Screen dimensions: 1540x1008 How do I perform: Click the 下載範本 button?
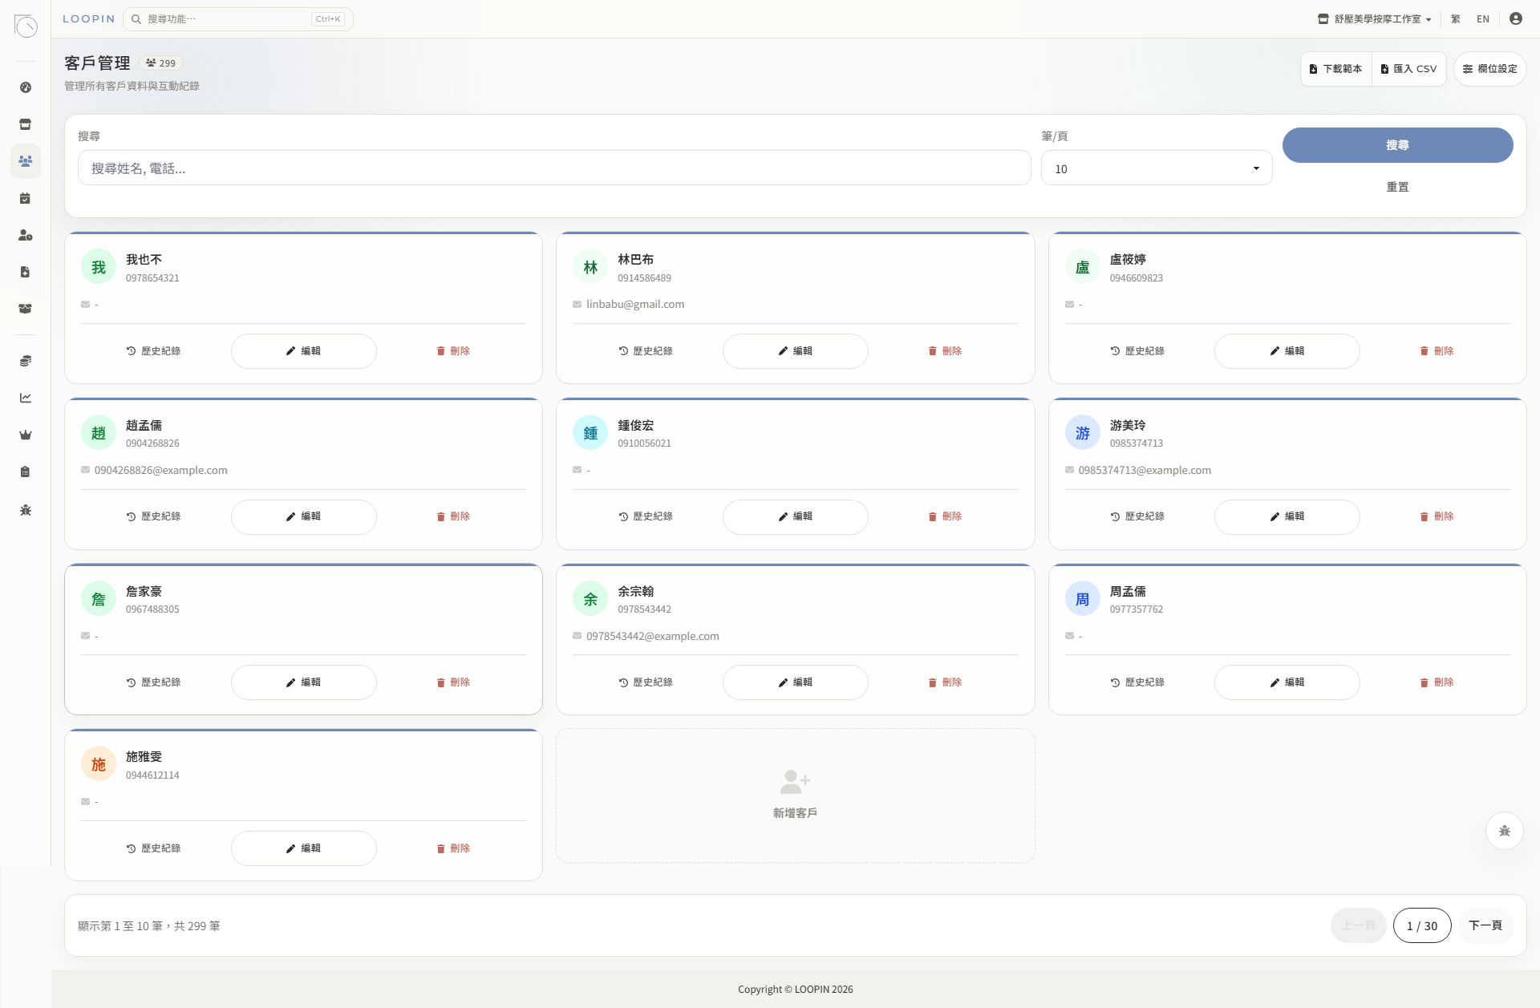1336,69
